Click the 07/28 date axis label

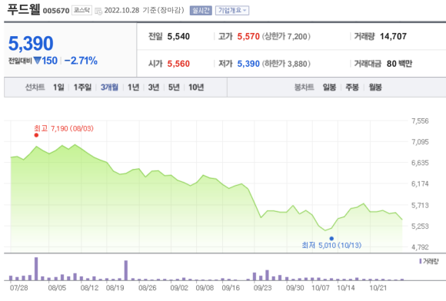(x=18, y=288)
